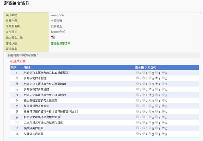Select score 5 for item 2 研究的原創性
The width and height of the screenshot is (203, 141).
[163, 78]
